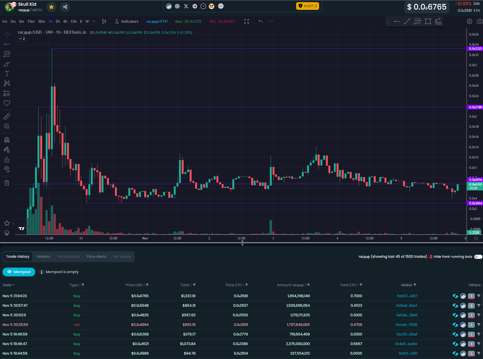Open the X (Twitter) social link
483x359 pixels.
pos(186,6)
